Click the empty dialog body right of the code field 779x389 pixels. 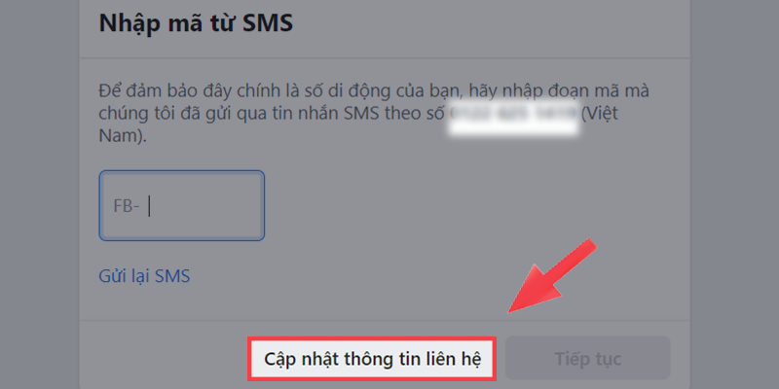click(x=472, y=206)
